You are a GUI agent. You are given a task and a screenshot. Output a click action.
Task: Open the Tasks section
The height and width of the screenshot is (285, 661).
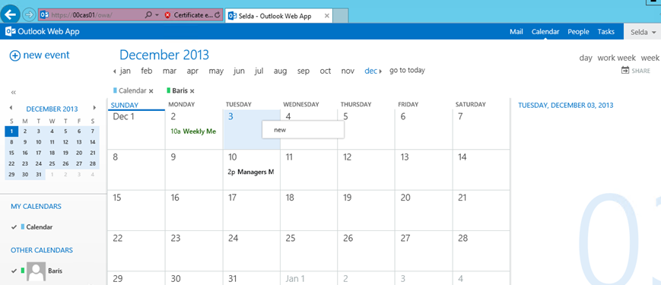pyautogui.click(x=605, y=32)
